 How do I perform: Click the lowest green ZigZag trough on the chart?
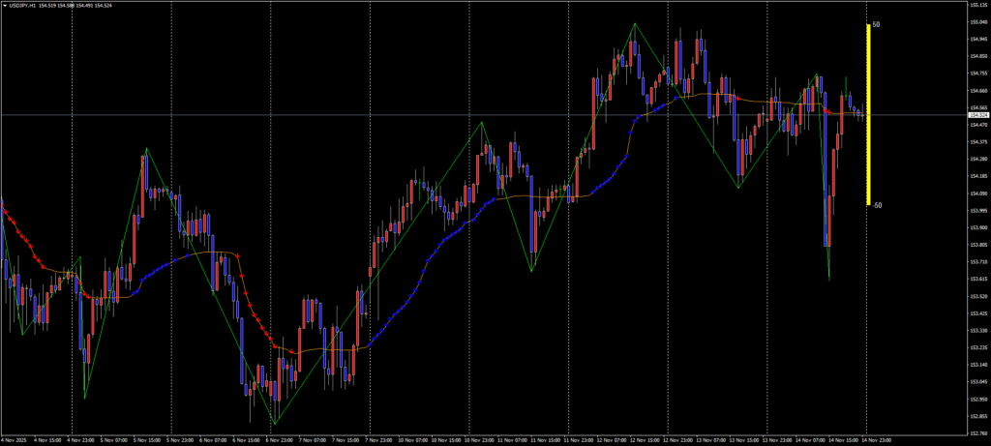pos(275,424)
